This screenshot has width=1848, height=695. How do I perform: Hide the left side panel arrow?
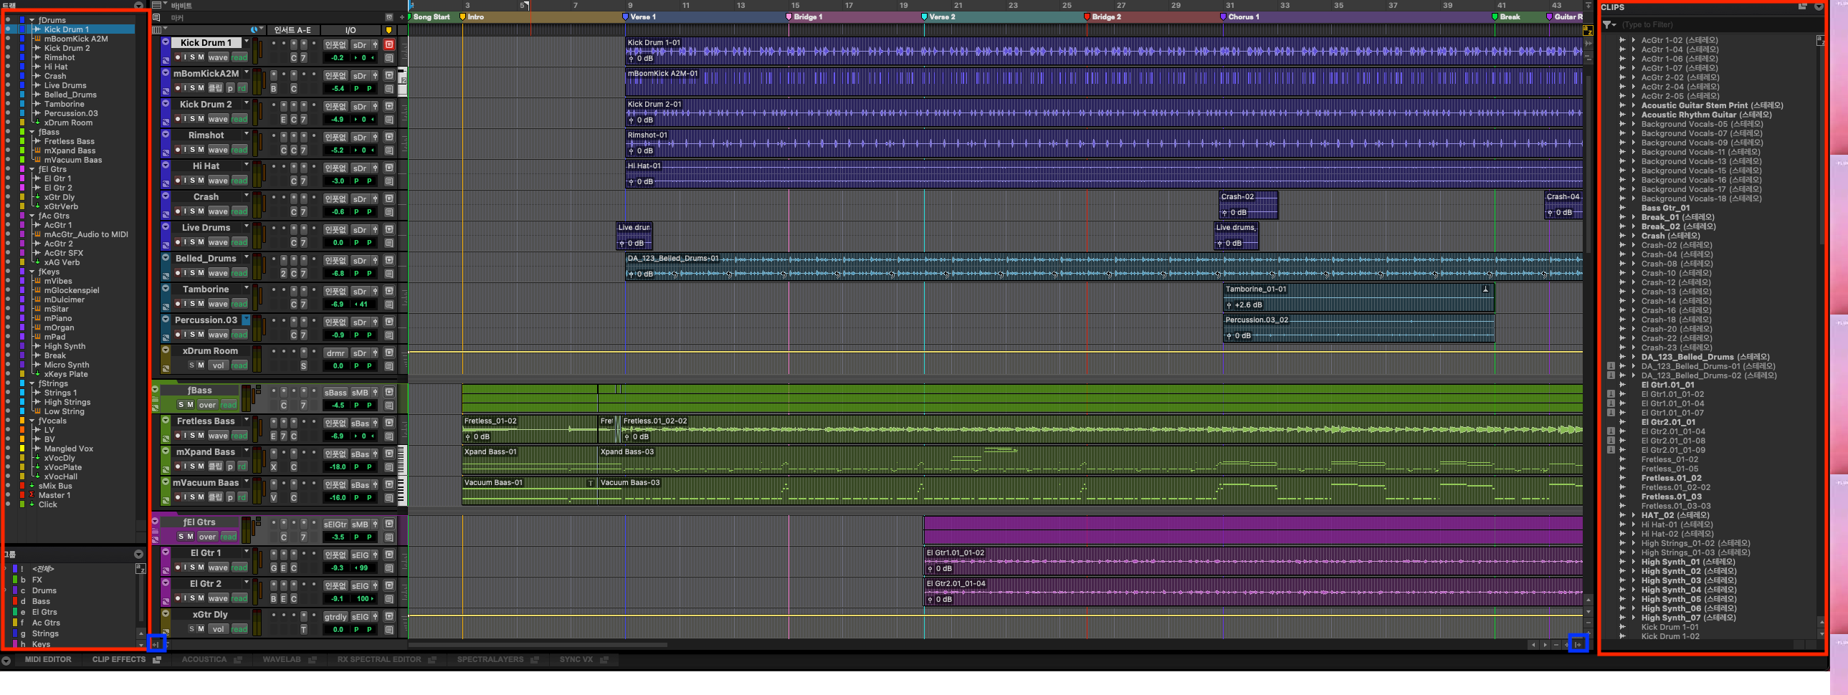[156, 644]
